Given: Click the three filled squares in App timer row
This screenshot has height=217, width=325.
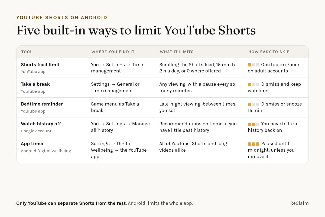Looking at the screenshot, I should pos(253,144).
